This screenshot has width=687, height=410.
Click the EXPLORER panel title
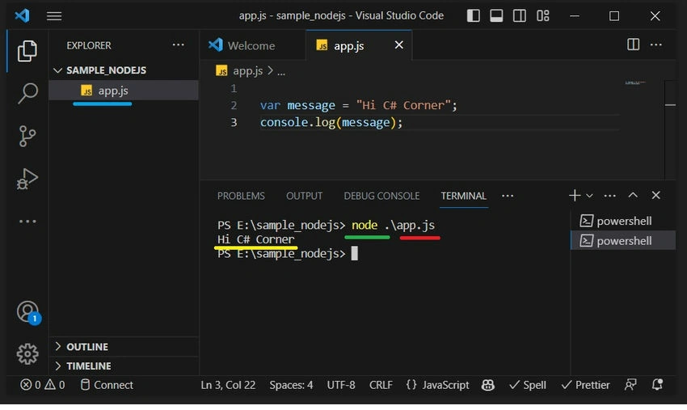point(89,45)
